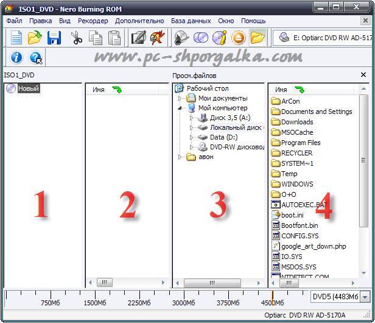Expand DVD-RW дисковод node
Viewport: 375px width, 323px height.
(191, 147)
